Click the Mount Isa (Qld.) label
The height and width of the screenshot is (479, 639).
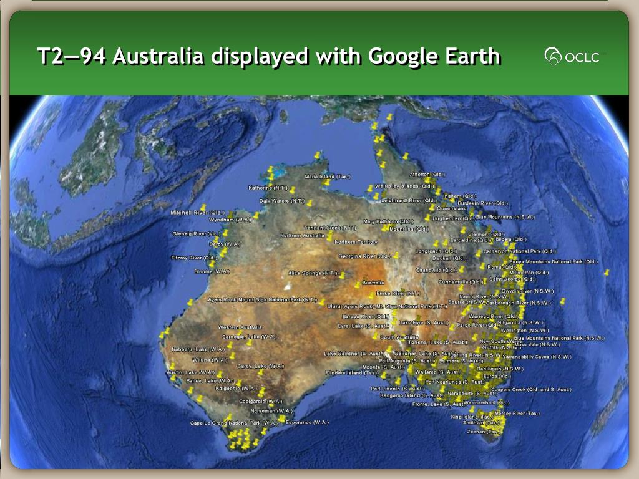409,229
